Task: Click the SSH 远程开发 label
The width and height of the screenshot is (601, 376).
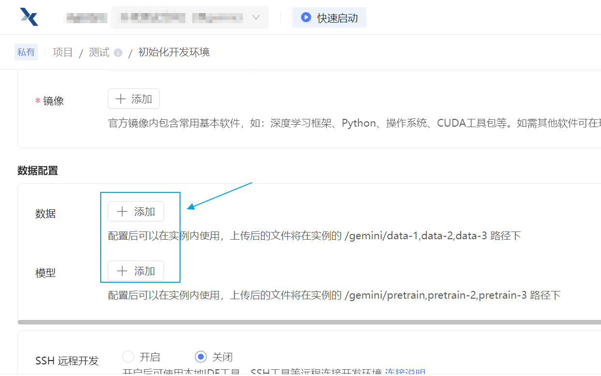Action: [67, 361]
